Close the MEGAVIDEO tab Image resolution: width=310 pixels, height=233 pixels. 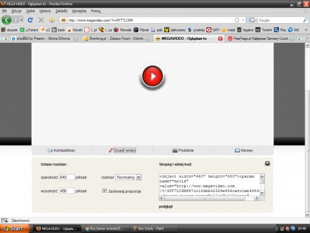pyautogui.click(x=220, y=39)
